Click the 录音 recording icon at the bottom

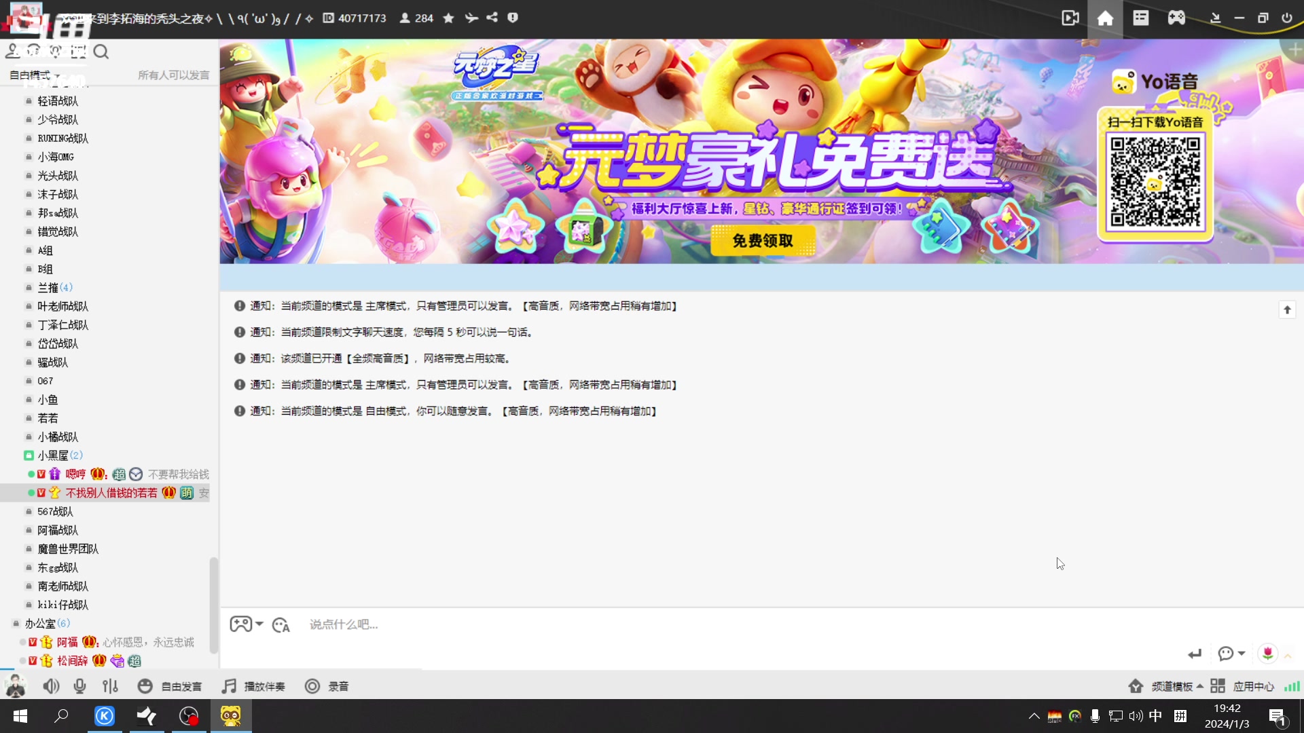click(x=312, y=686)
